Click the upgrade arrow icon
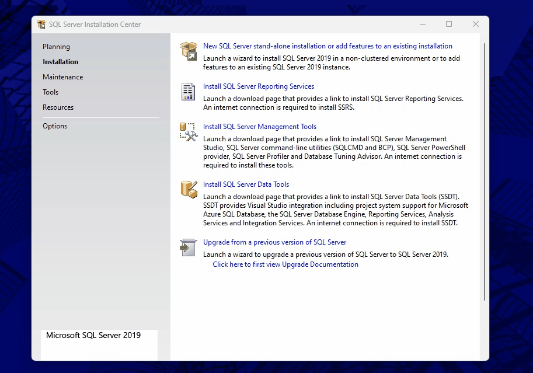 tap(188, 247)
